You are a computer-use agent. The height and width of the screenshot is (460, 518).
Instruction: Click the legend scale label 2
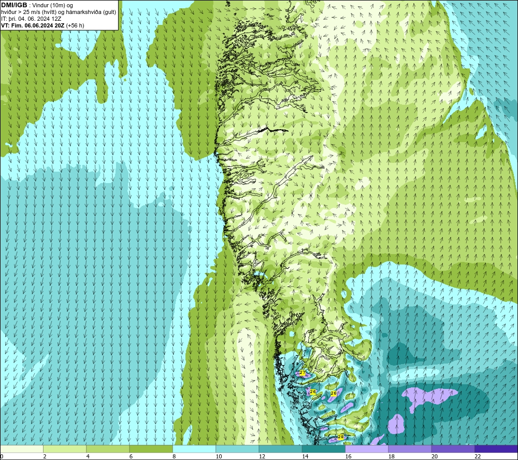tap(45, 456)
